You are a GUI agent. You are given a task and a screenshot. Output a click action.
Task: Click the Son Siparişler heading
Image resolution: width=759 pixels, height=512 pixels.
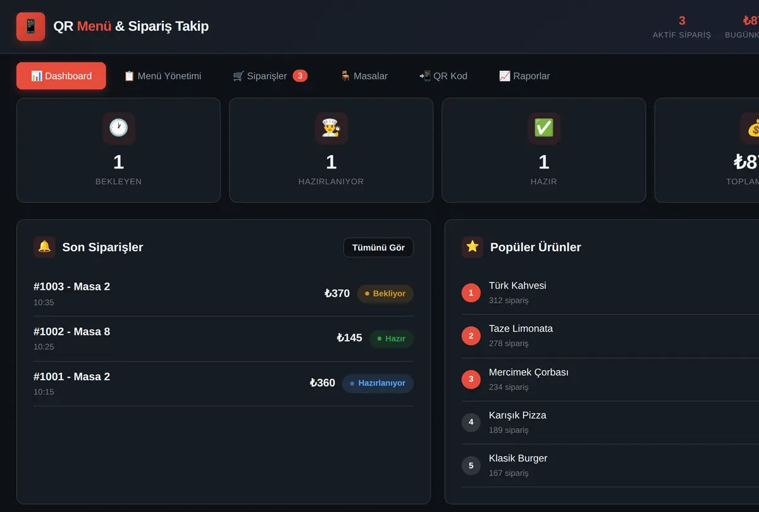[102, 247]
